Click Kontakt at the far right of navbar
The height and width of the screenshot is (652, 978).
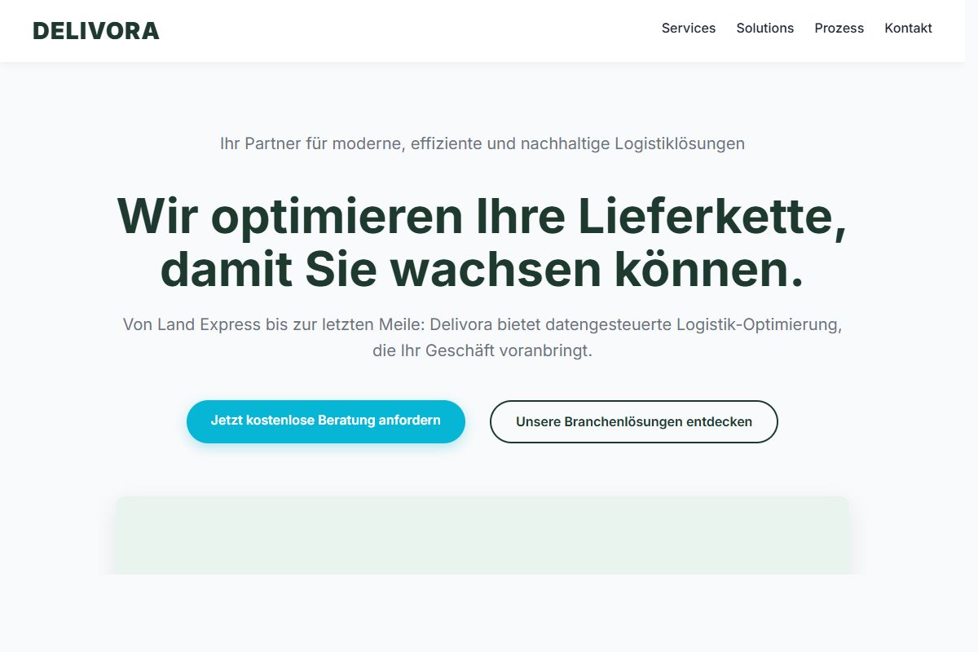tap(908, 29)
